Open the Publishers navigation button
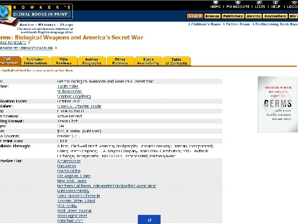 (233, 16)
